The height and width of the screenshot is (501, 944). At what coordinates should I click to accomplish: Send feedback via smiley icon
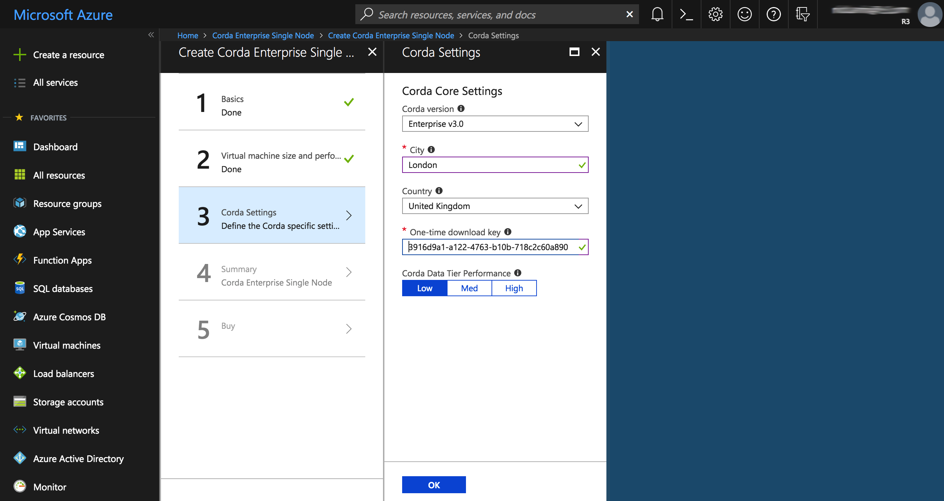pyautogui.click(x=744, y=14)
